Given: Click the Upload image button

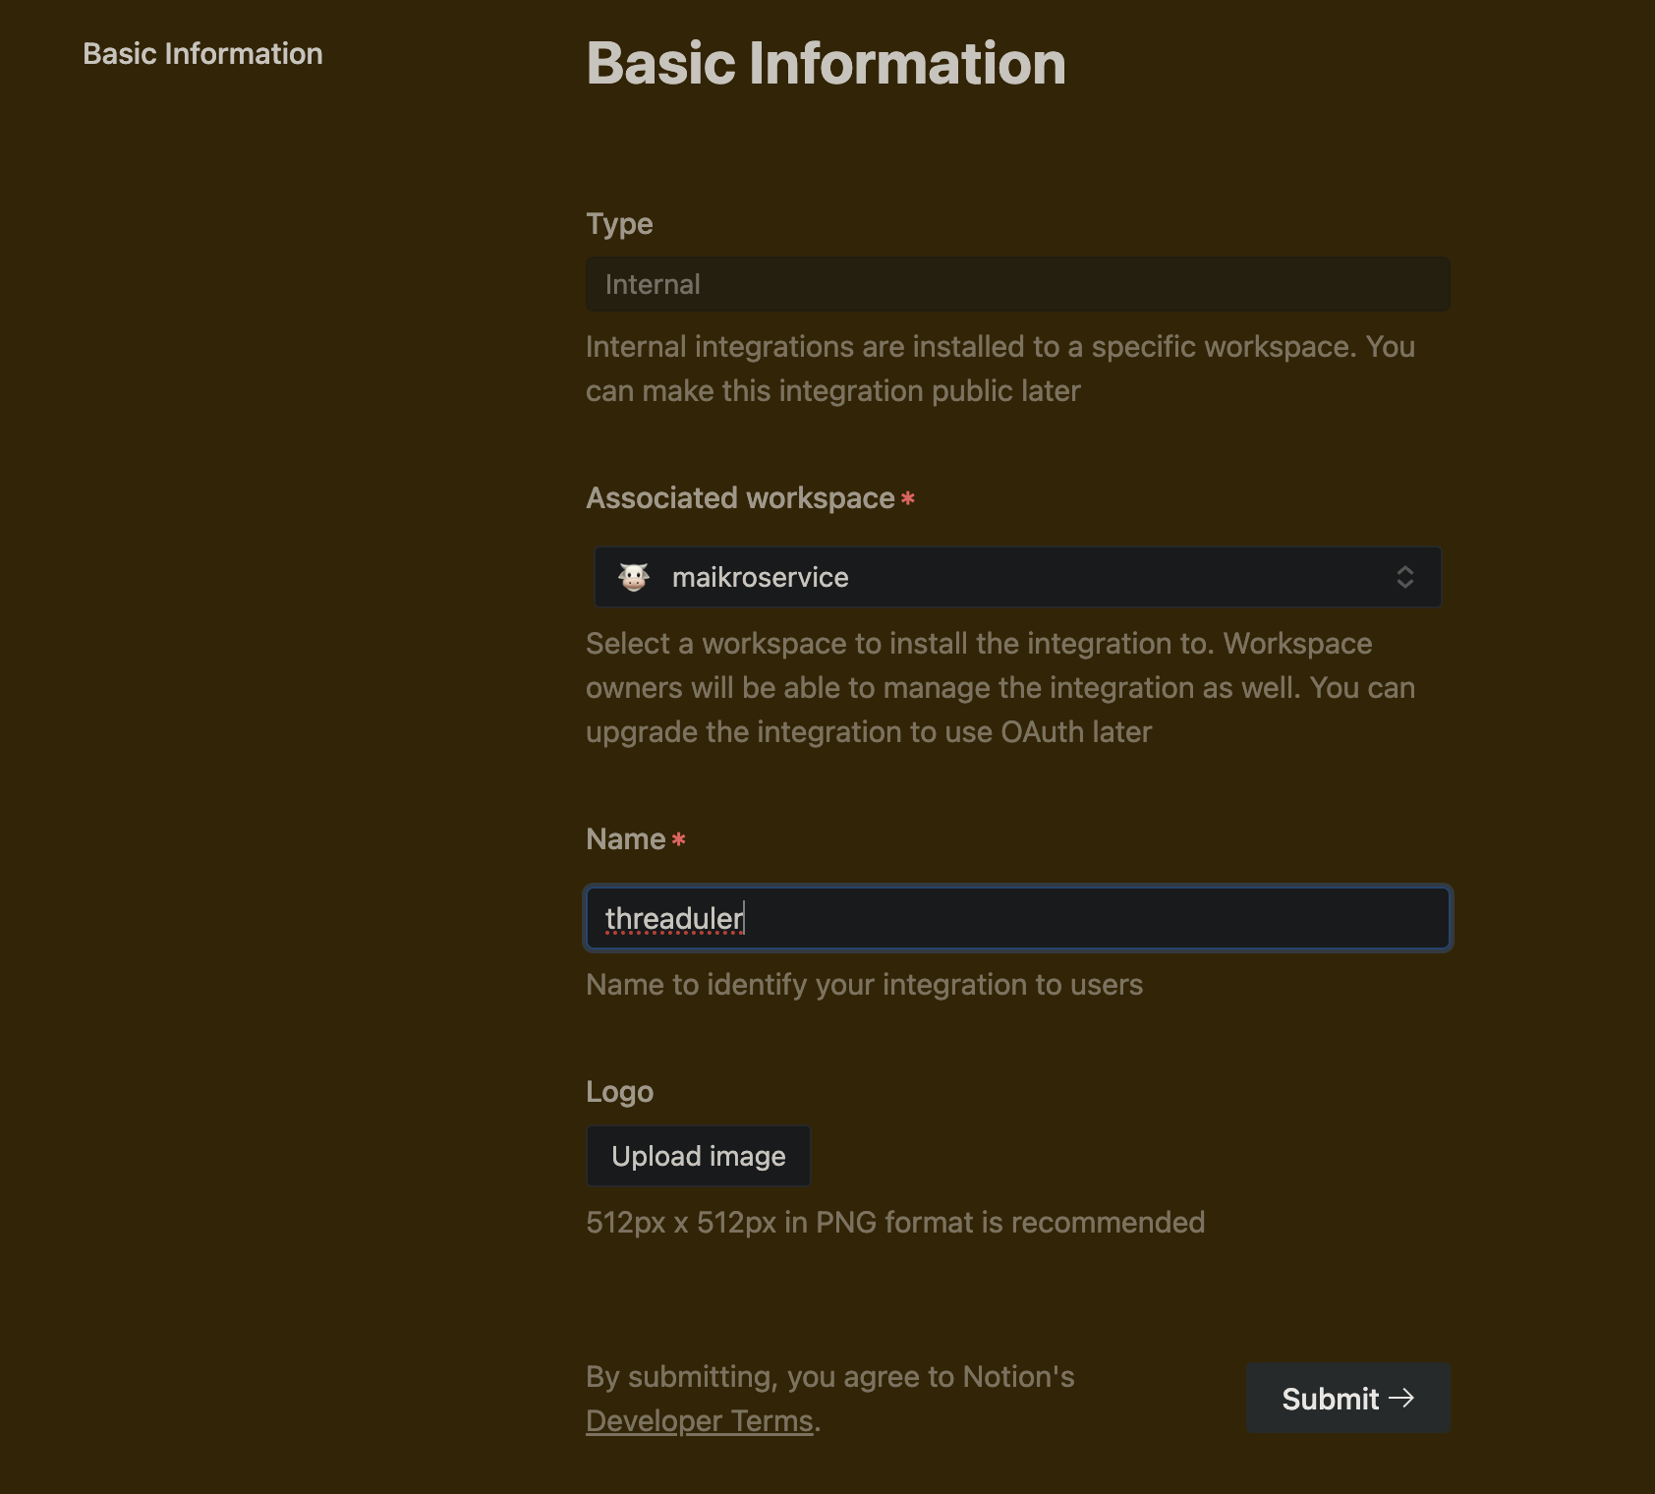Looking at the screenshot, I should click(x=699, y=1156).
